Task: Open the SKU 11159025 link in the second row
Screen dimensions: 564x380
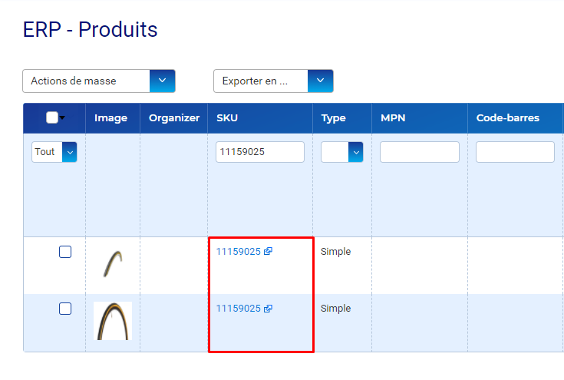Action: [x=238, y=309]
